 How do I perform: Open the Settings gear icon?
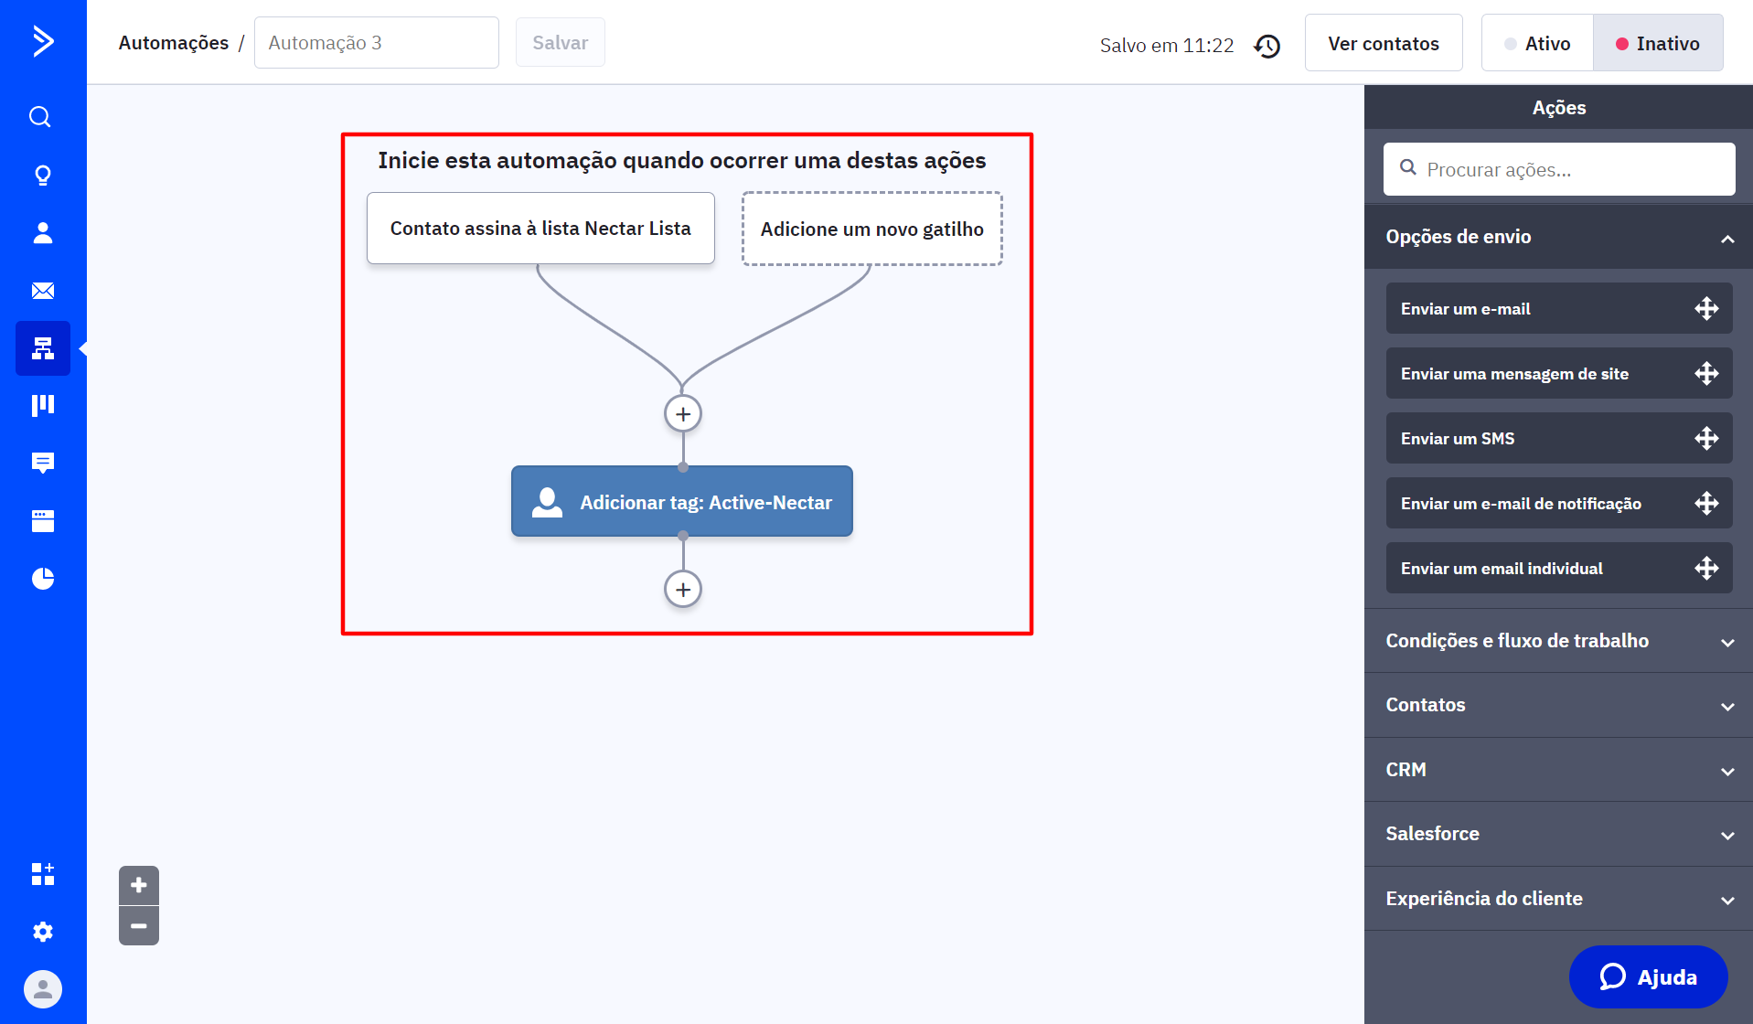(x=43, y=932)
